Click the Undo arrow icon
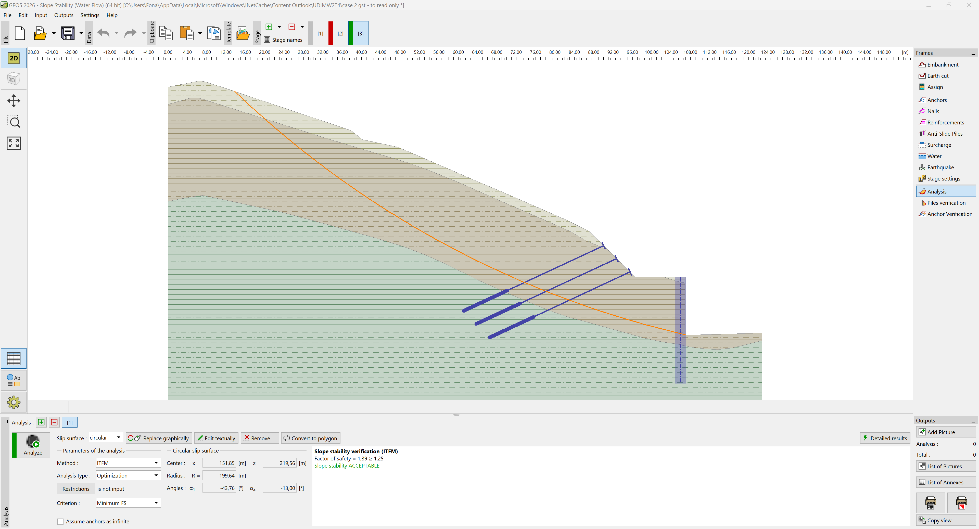The image size is (979, 529). point(103,33)
